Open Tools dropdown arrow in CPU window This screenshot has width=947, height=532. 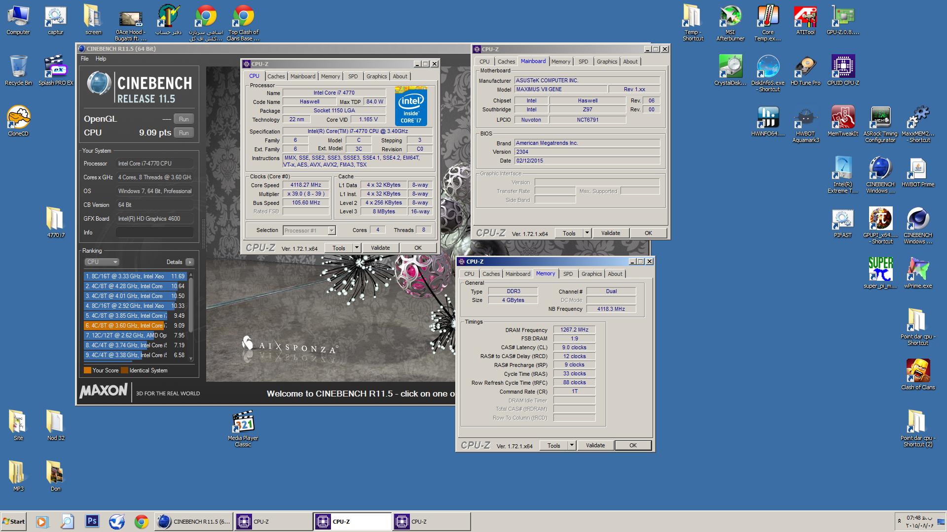(x=357, y=248)
